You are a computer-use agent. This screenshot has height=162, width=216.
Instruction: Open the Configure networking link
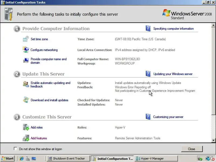point(44,50)
